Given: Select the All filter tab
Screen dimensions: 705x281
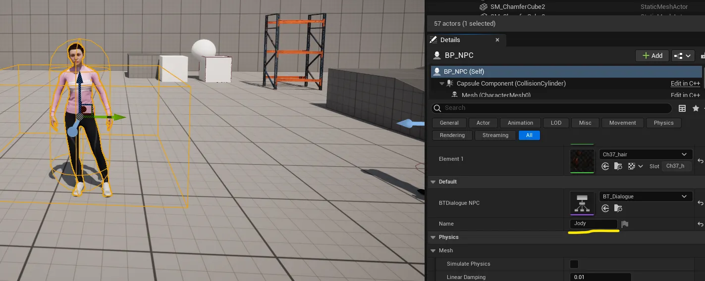Looking at the screenshot, I should (529, 135).
